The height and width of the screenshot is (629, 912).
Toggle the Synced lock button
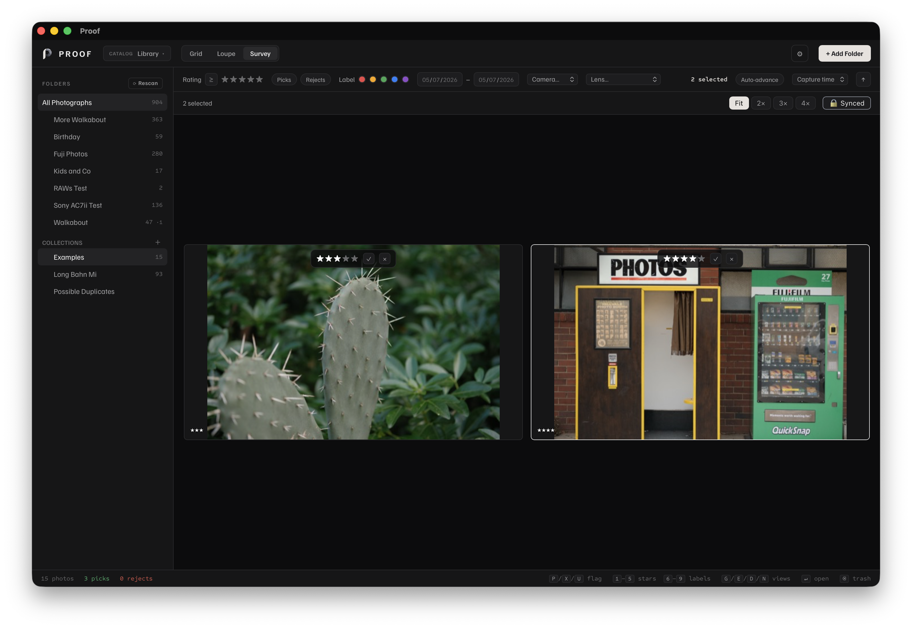click(847, 103)
